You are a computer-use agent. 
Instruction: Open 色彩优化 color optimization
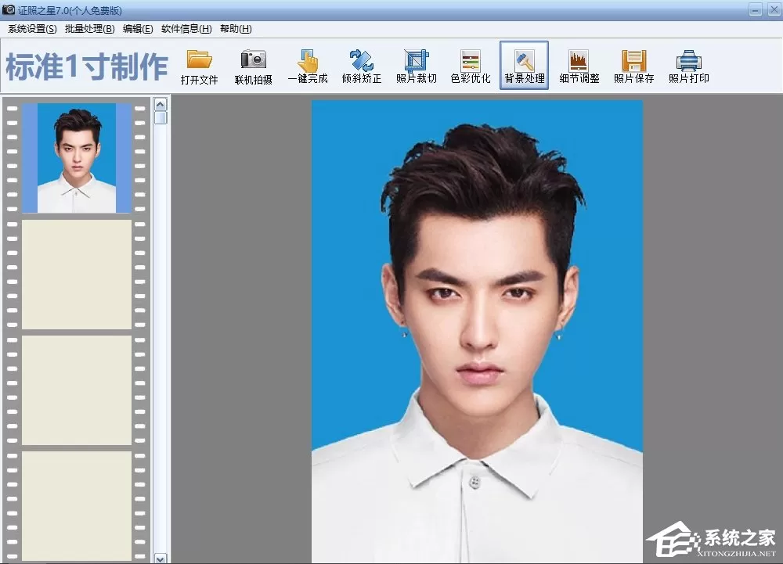(471, 66)
